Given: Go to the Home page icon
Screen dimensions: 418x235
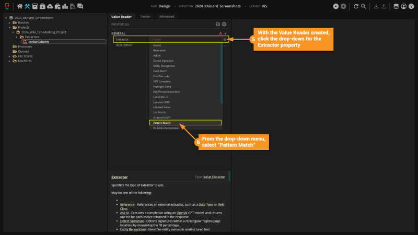Looking at the screenshot, I should 20,6.
